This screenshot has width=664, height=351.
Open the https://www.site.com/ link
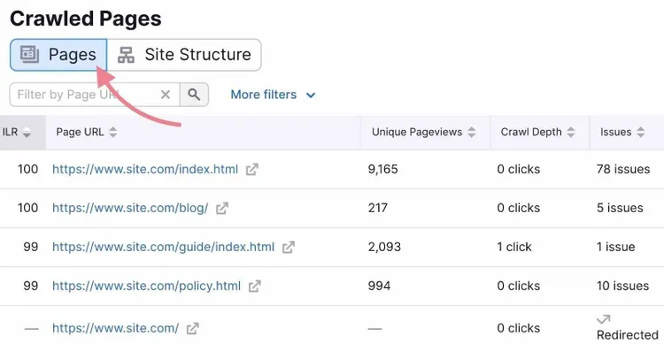116,328
